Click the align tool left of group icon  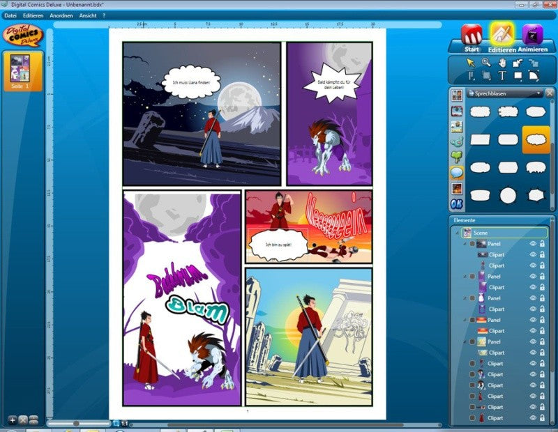471,75
